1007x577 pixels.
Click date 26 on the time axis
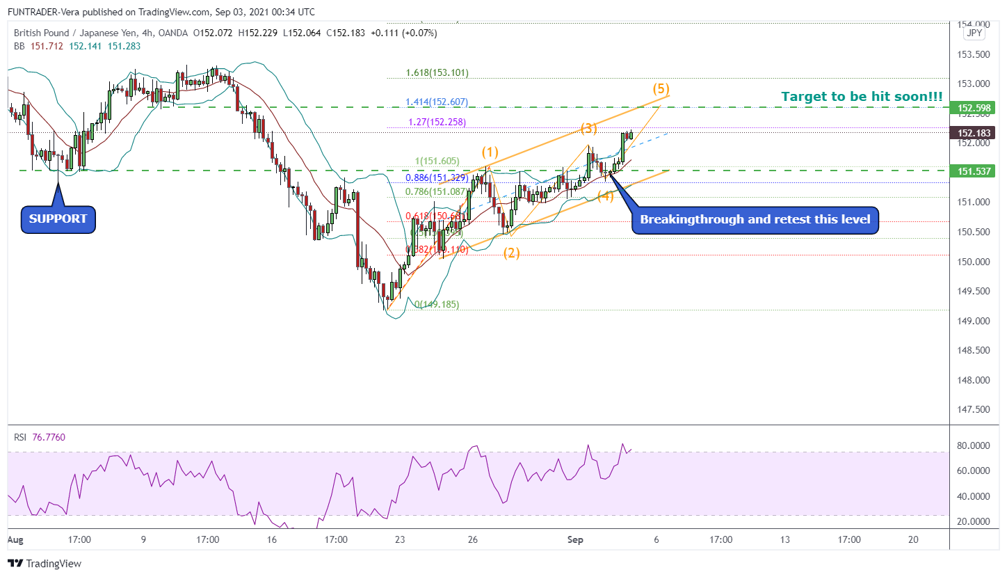coord(472,539)
